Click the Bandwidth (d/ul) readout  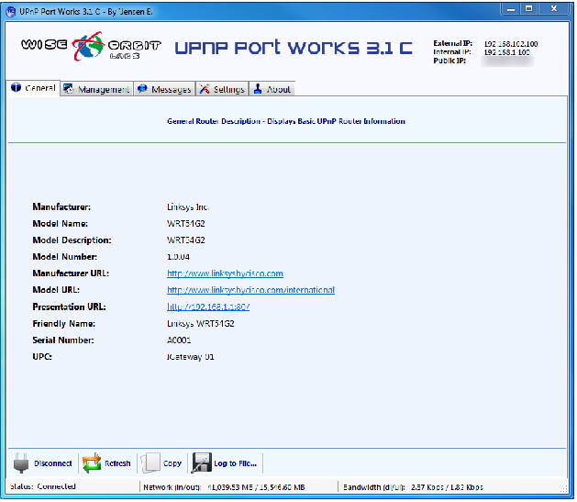(x=413, y=487)
